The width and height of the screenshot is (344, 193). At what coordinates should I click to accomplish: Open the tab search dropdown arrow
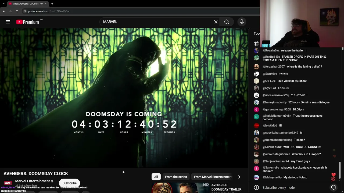tap(3, 3)
